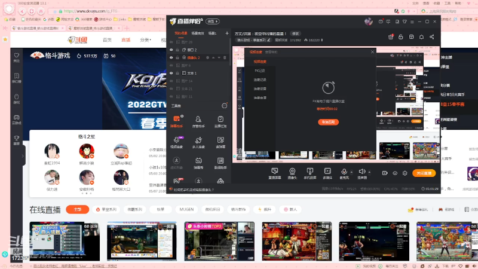The width and height of the screenshot is (478, 269).
Task: Open 分类 dropdown in Douyu nav
Action: pos(145,40)
